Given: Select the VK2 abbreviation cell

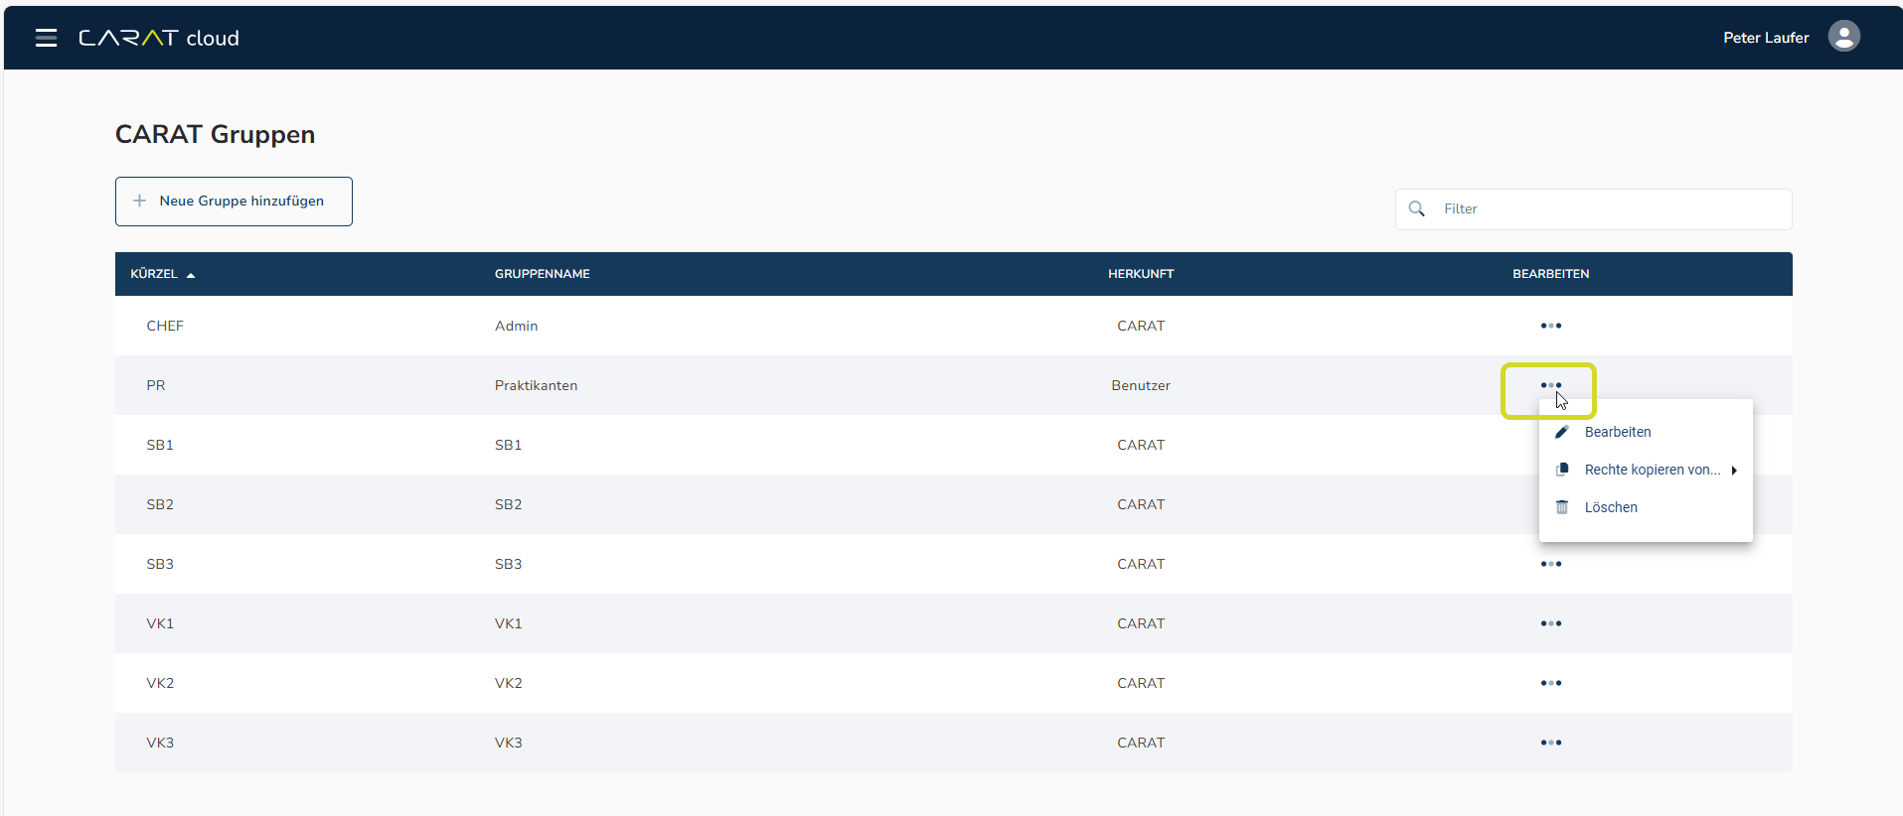Looking at the screenshot, I should click(x=160, y=683).
